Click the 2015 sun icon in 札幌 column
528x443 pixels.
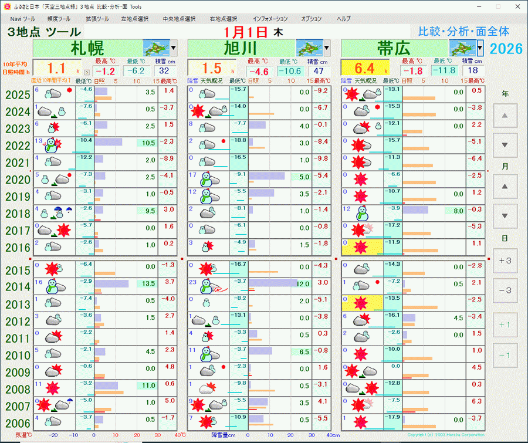point(53,269)
